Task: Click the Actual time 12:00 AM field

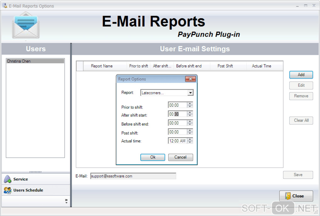Action: [177, 141]
